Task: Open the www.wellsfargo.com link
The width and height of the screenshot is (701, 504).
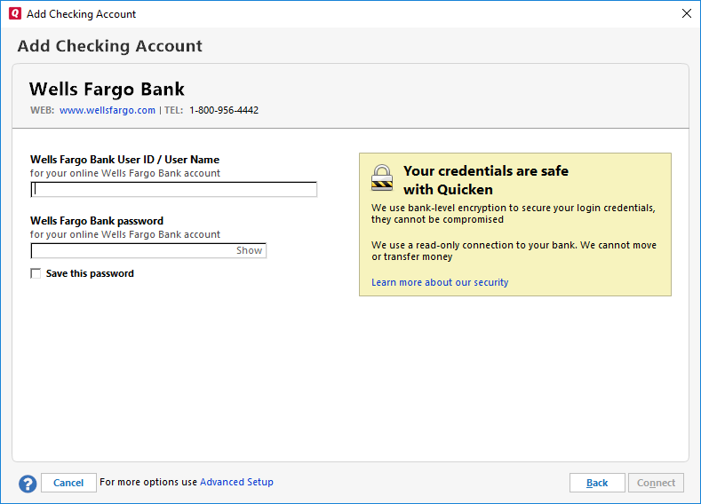Action: [x=108, y=111]
